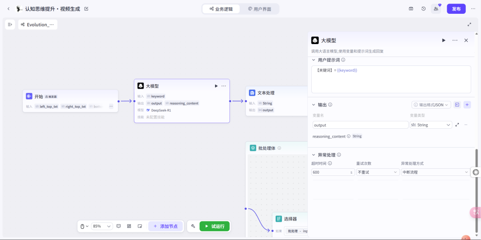Edit the project title with pencil icon
The width and height of the screenshot is (481, 240).
[x=86, y=9]
